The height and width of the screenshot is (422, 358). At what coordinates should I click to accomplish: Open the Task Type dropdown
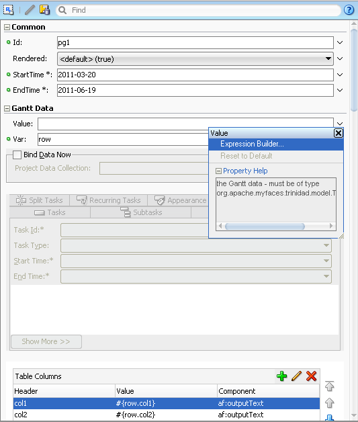coord(326,245)
